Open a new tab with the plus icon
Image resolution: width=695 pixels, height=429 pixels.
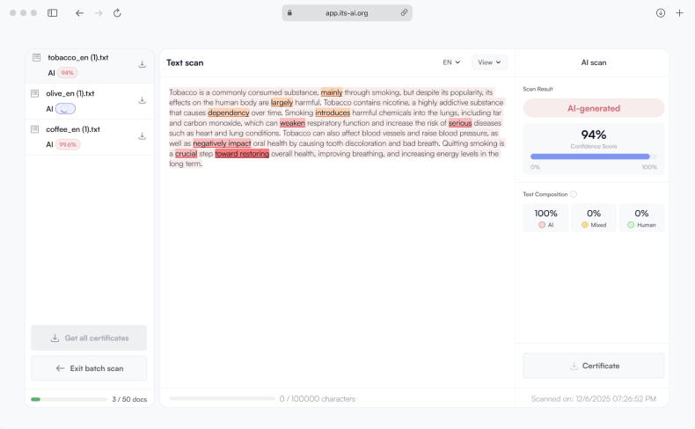click(x=679, y=13)
